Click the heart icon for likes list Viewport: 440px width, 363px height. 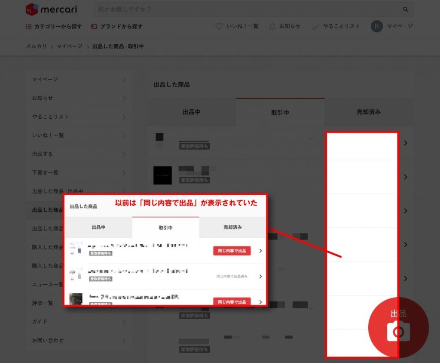pos(220,26)
